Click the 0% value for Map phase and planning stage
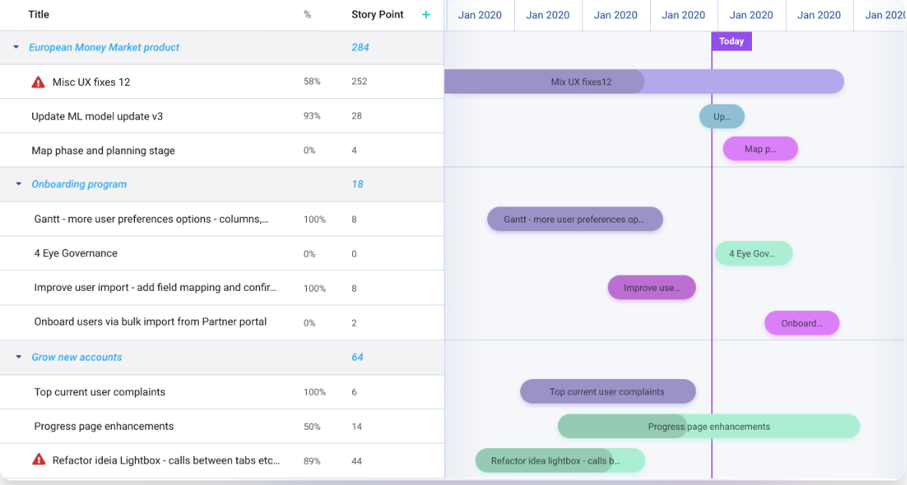The image size is (907, 485). 309,150
